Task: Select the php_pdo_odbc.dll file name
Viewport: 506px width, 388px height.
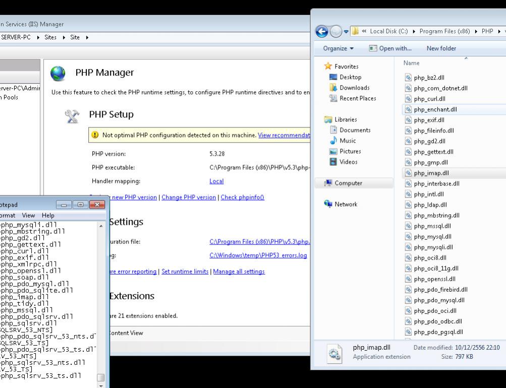Action: pyautogui.click(x=438, y=322)
